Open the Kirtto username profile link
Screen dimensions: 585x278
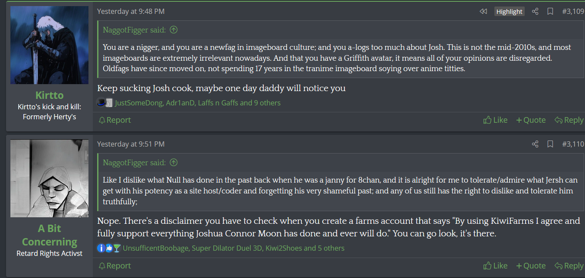click(49, 95)
